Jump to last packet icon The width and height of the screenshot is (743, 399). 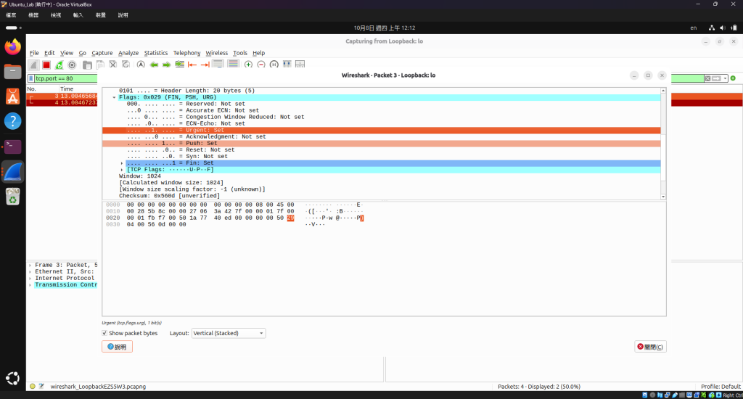tap(205, 65)
